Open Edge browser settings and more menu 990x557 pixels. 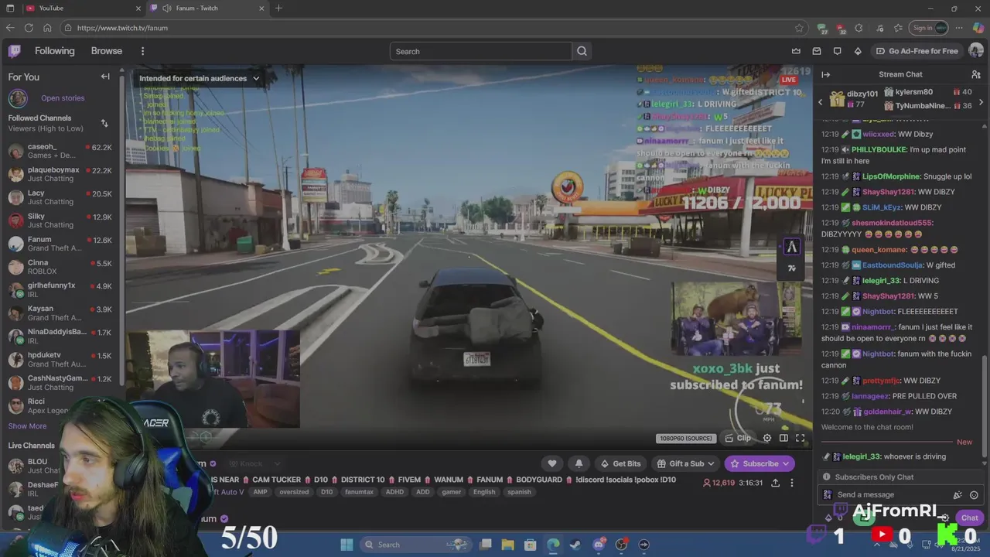click(x=959, y=28)
